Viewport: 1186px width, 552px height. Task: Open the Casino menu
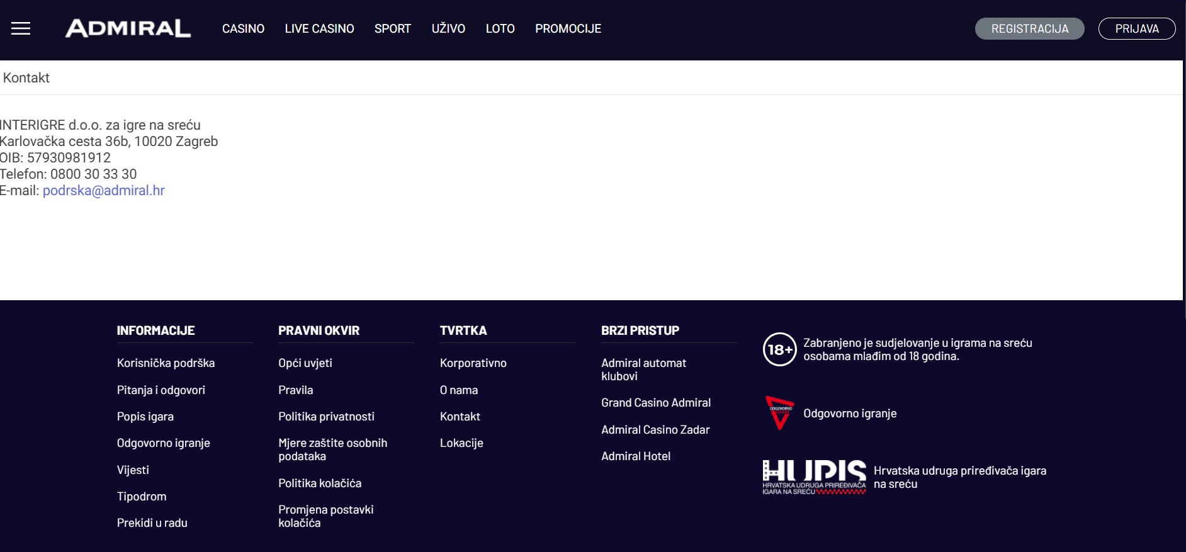(243, 29)
